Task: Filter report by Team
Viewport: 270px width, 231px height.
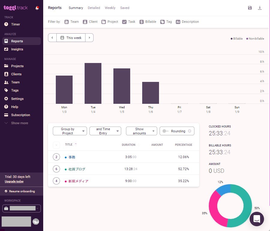Action: [72, 22]
